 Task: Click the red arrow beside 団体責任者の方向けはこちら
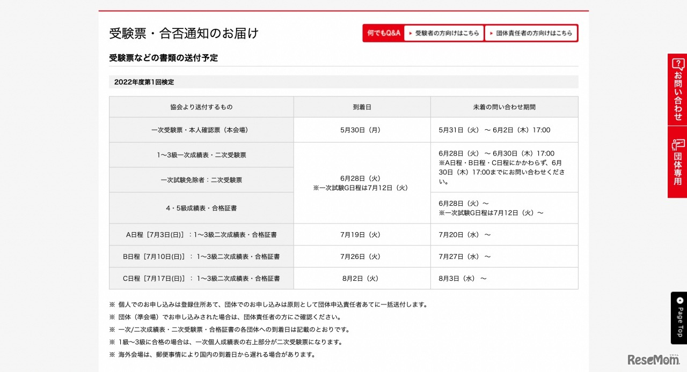click(491, 33)
